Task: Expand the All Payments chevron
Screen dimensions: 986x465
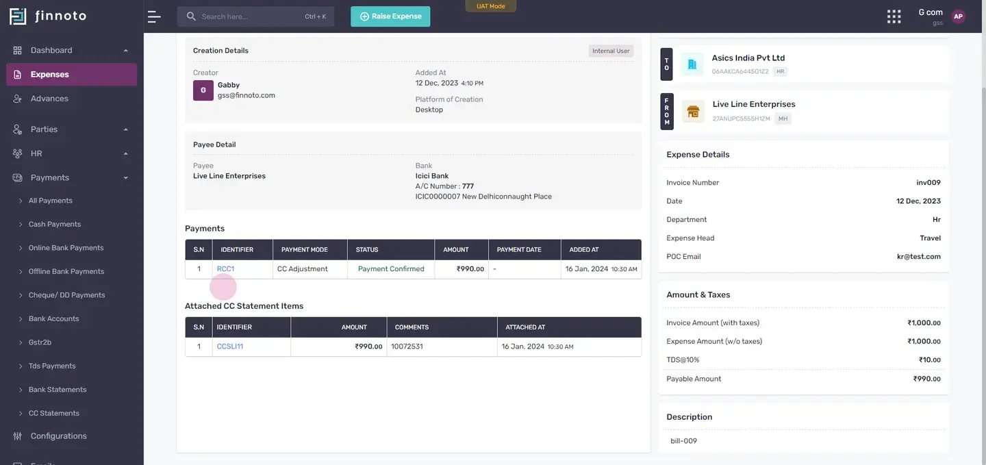Action: [21, 201]
